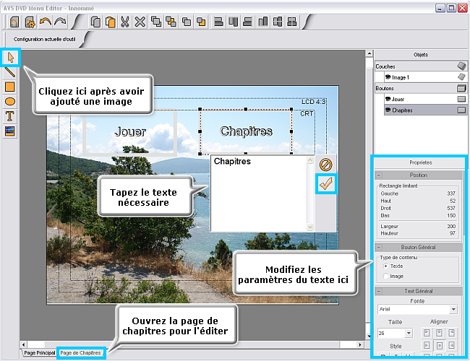The image size is (470, 361).
Task: Select the Jouer row in Boutons
Action: (x=425, y=99)
